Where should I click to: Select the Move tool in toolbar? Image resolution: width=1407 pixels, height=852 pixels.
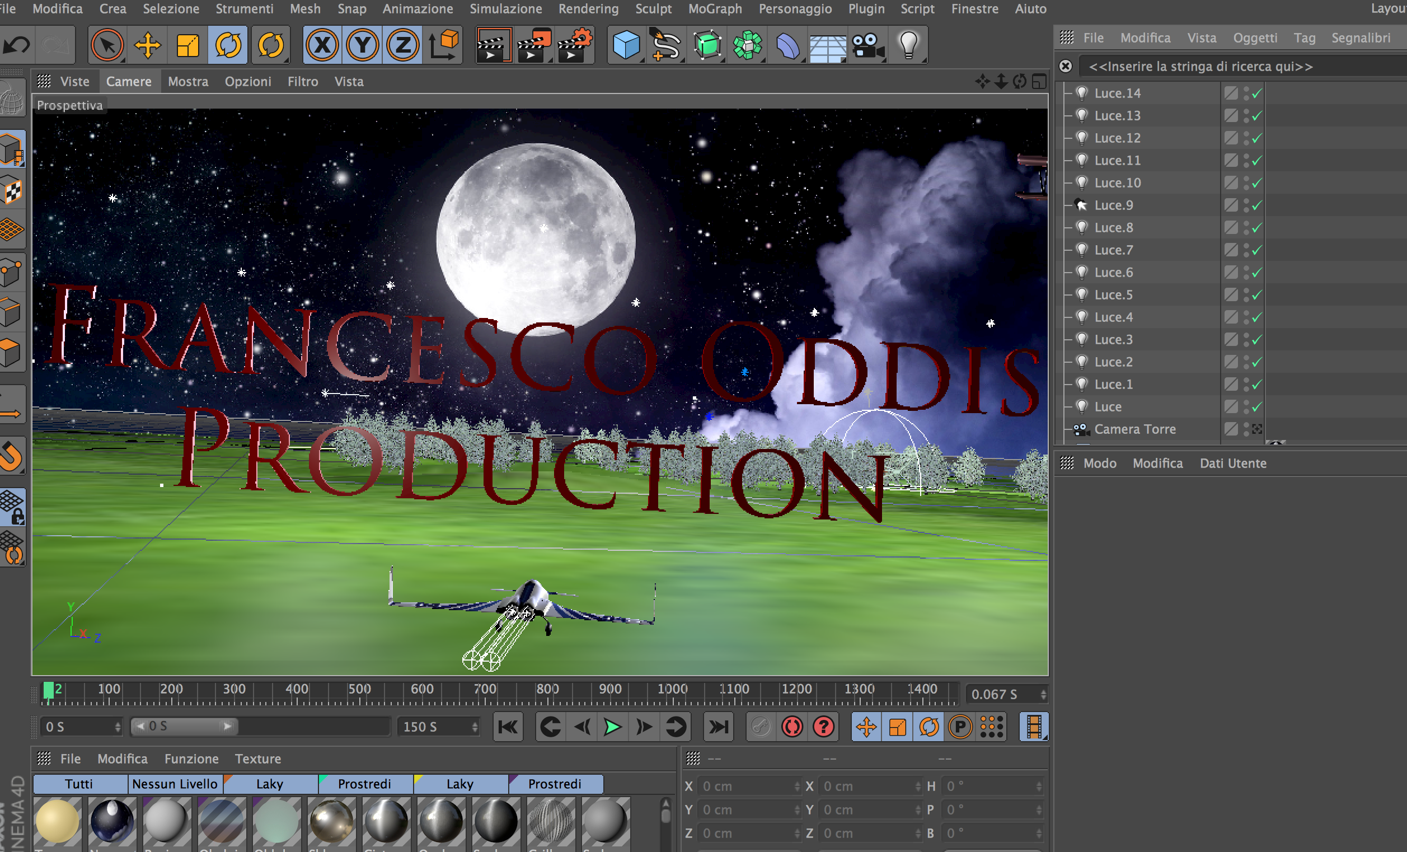(x=147, y=45)
